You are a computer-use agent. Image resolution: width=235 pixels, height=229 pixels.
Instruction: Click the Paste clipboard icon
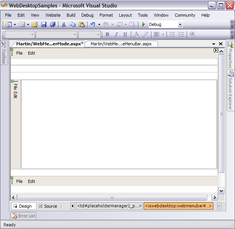click(81, 24)
